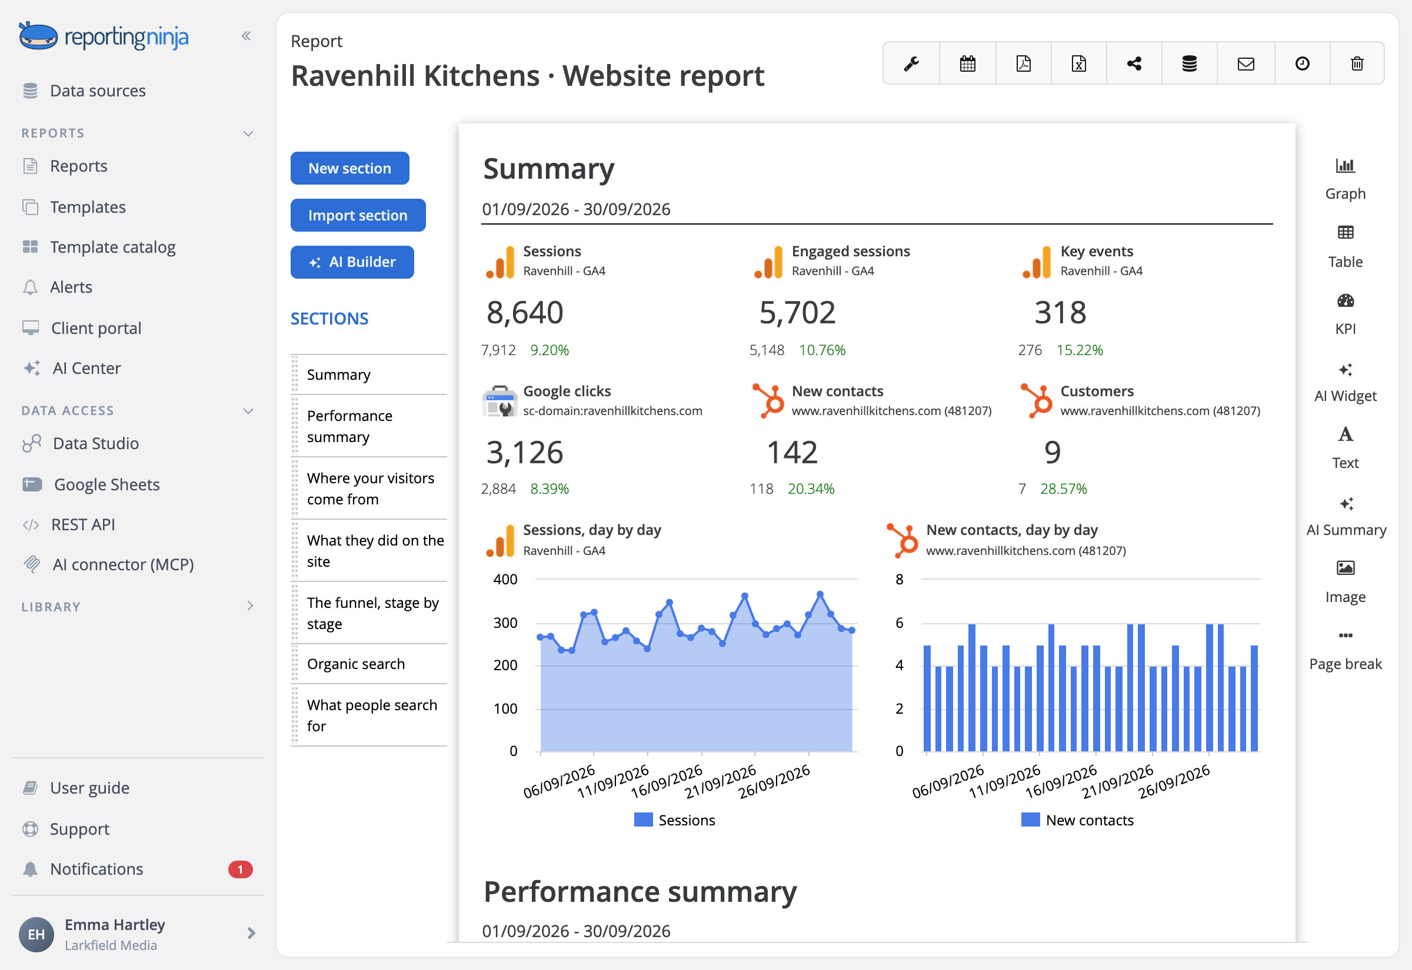Click the Sessions KPI value 8,640
Viewport: 1412px width, 970px height.
click(525, 312)
